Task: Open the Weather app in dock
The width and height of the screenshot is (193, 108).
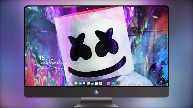Action: coord(80,83)
